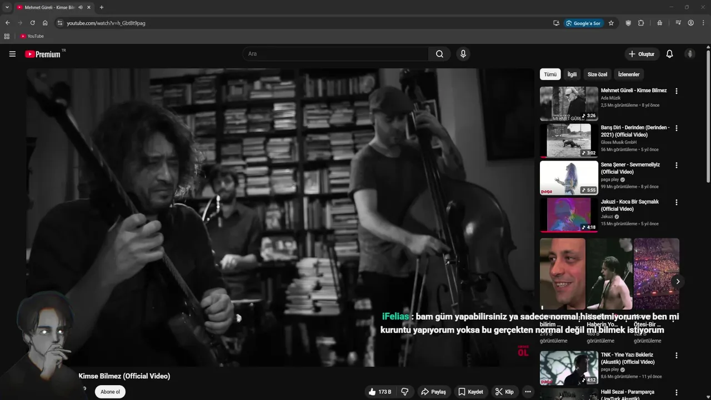Click the Sena Şener - Sevmemeliyiz title
711x400 pixels.
(630, 168)
